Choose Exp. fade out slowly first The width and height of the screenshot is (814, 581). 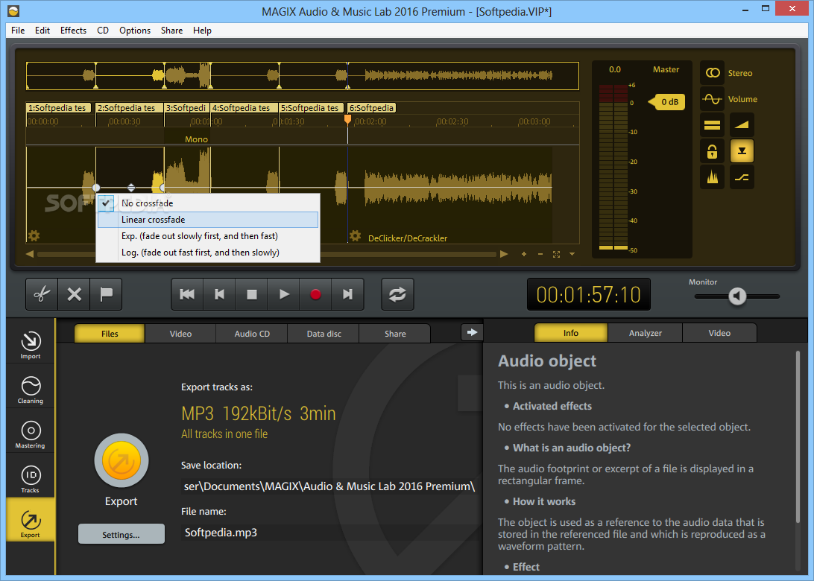[208, 236]
